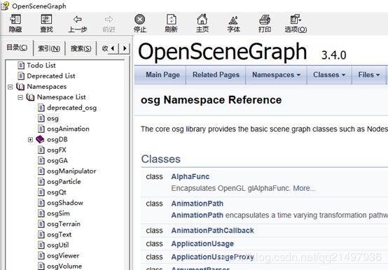The image size is (388, 270).
Task: Open the AlphaFunc class link
Action: (190, 177)
